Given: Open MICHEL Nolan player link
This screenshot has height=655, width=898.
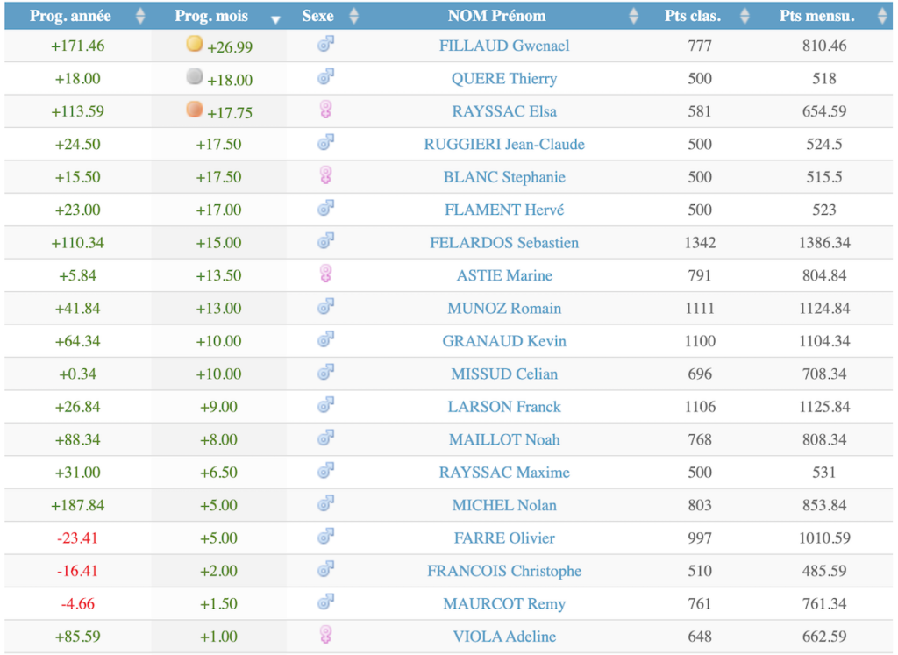Looking at the screenshot, I should click(504, 506).
